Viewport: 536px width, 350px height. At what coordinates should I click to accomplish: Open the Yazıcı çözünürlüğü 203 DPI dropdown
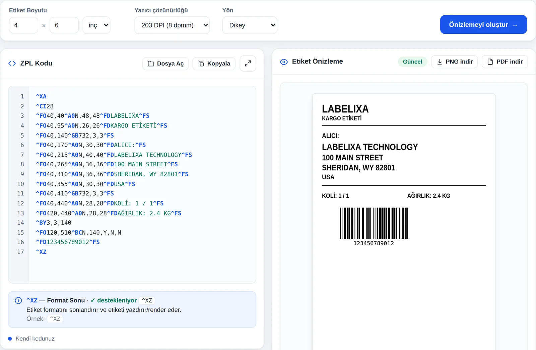(x=172, y=25)
